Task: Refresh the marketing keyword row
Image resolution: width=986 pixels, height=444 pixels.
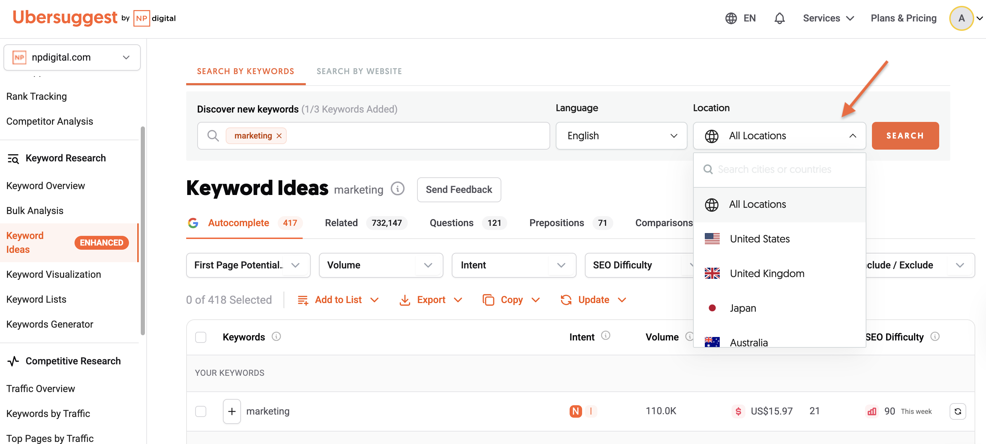Action: [x=958, y=411]
